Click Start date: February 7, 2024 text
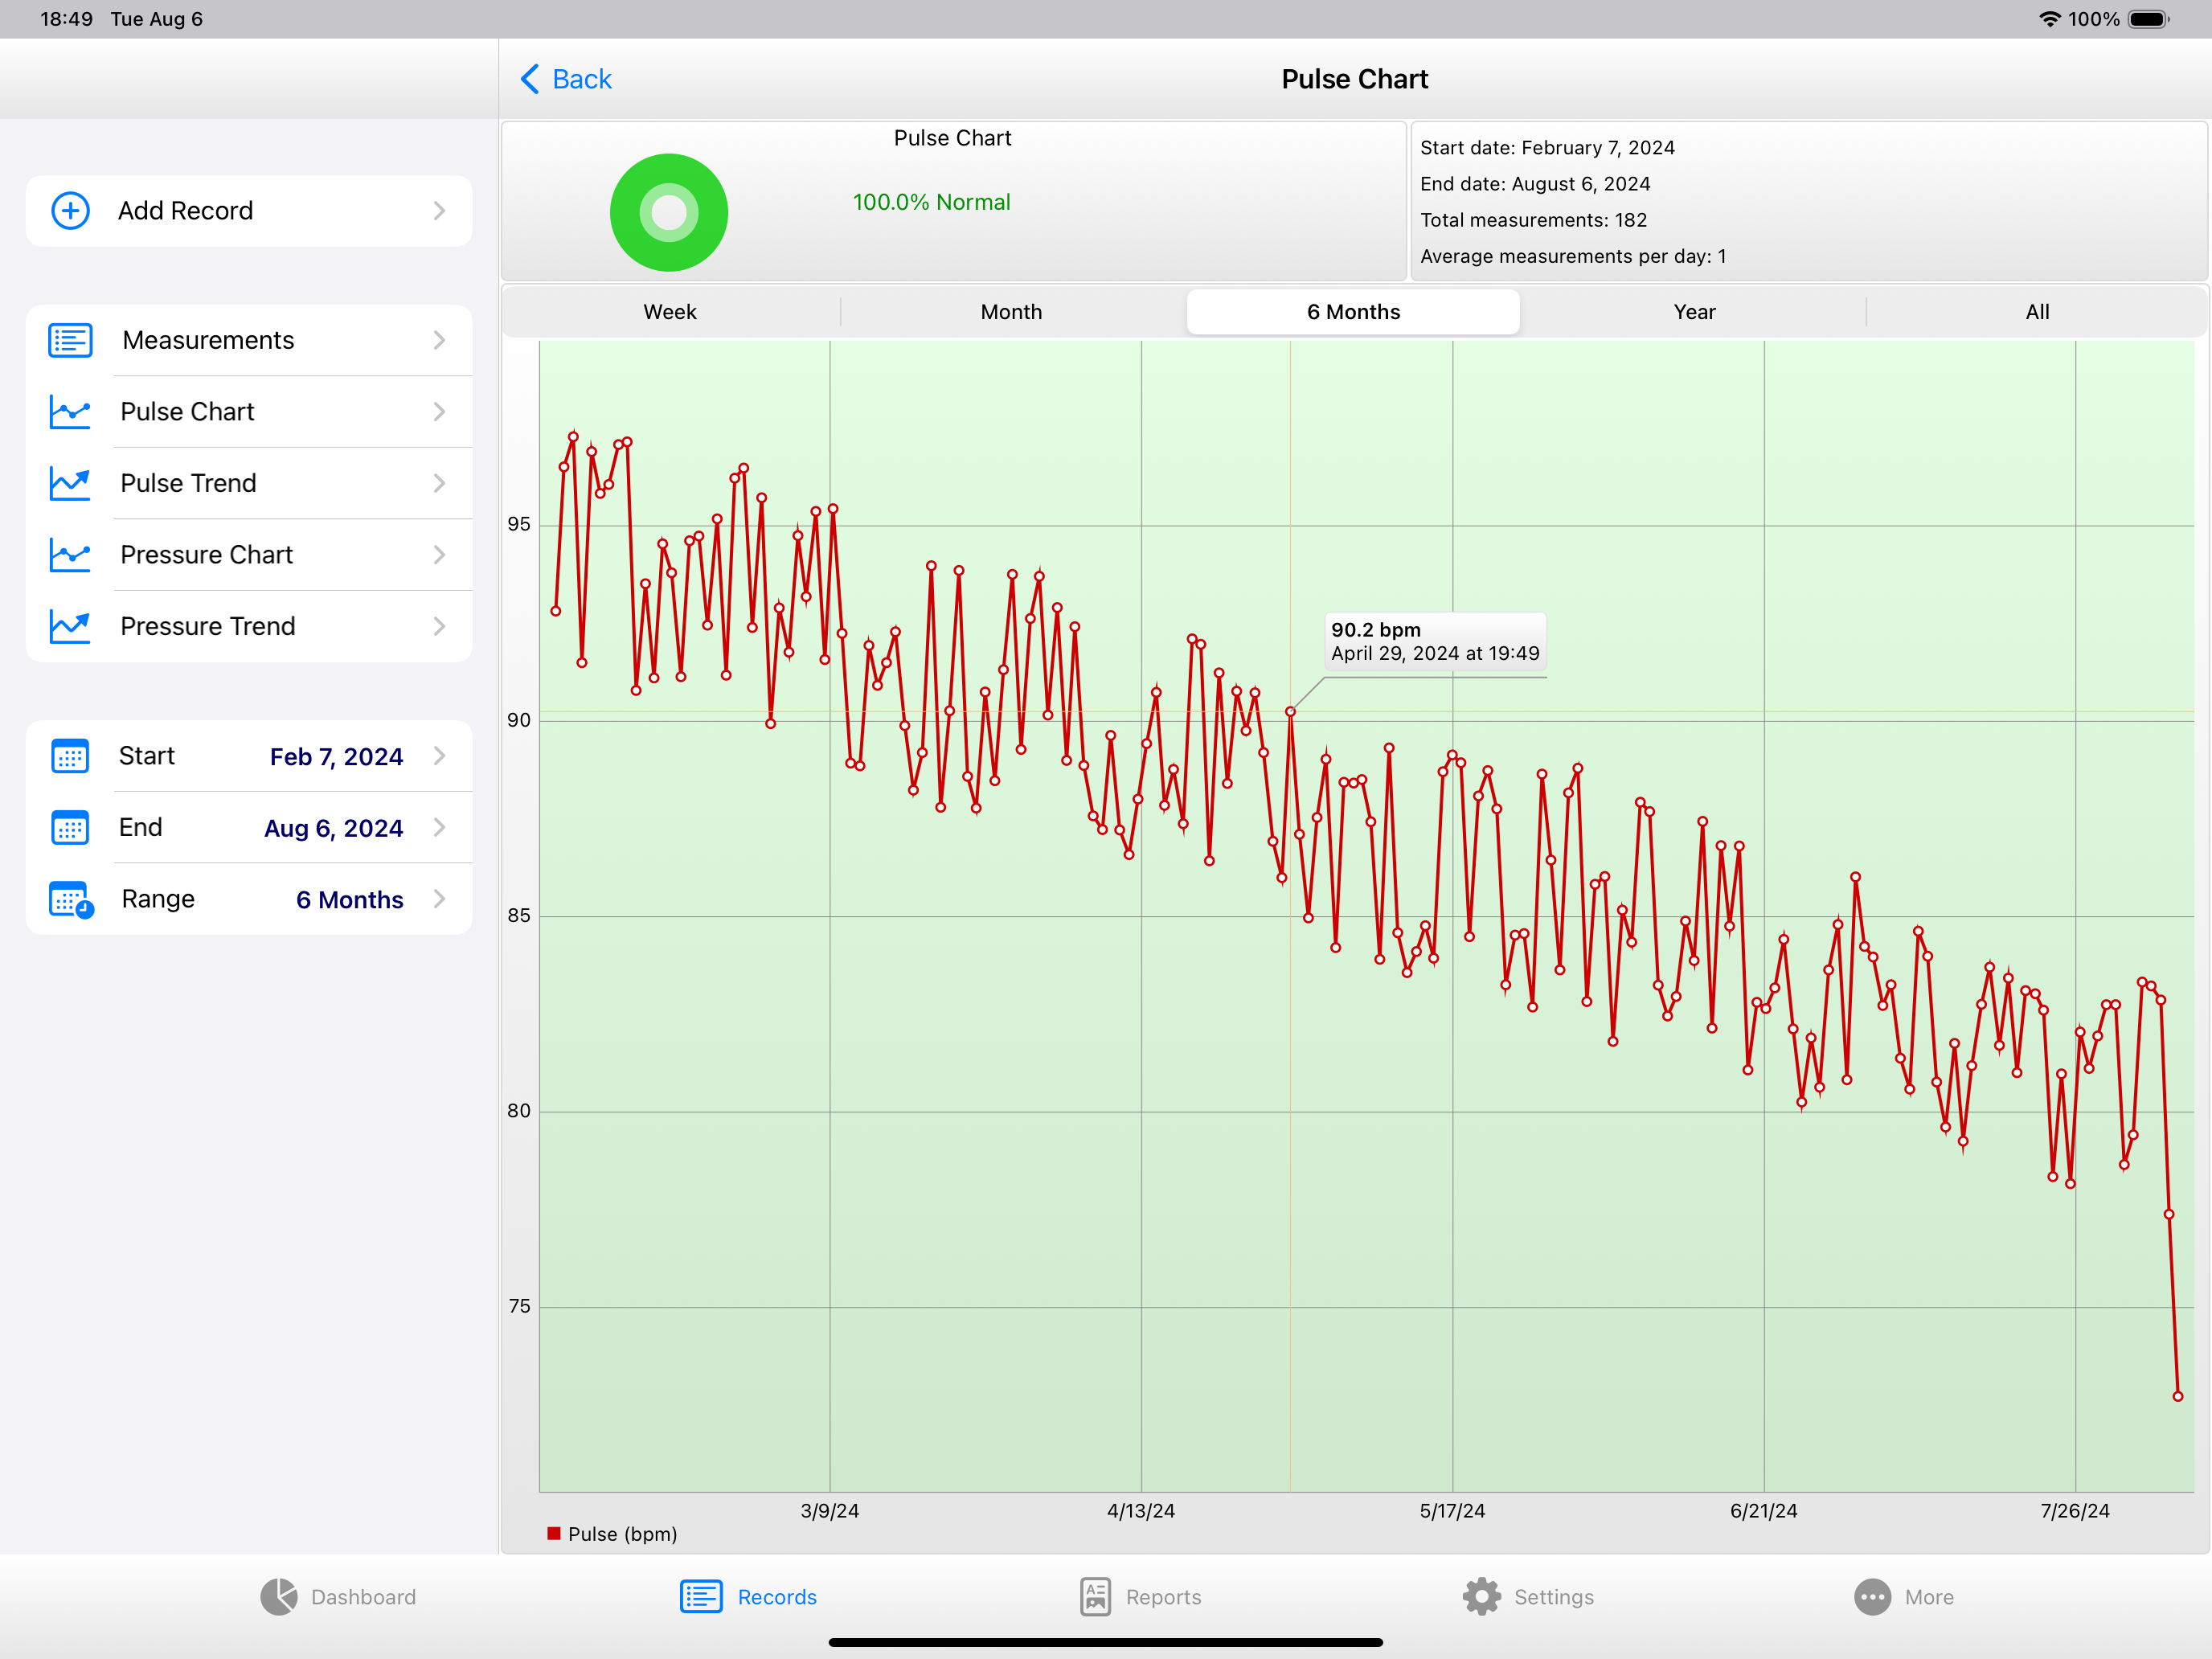 tap(1547, 148)
